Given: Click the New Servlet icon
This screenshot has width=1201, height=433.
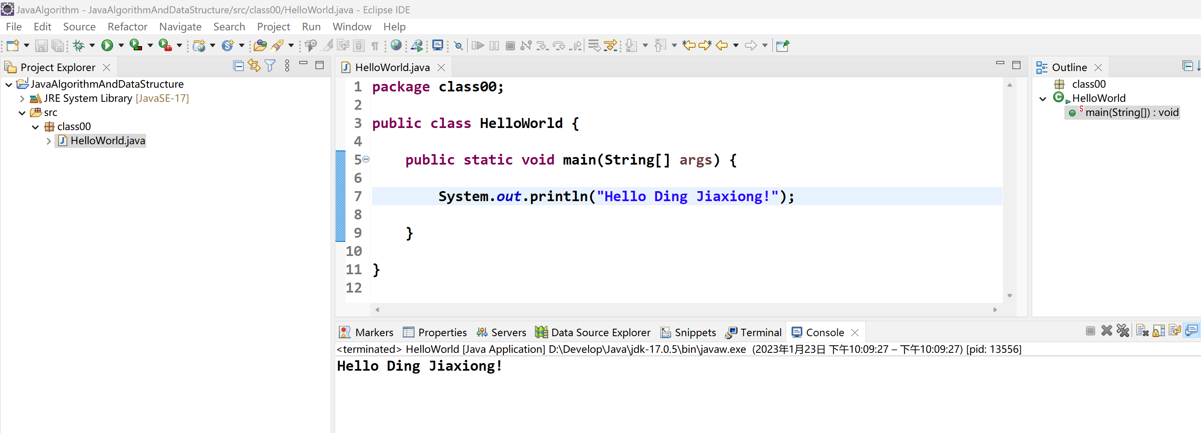Looking at the screenshot, I should pos(228,45).
